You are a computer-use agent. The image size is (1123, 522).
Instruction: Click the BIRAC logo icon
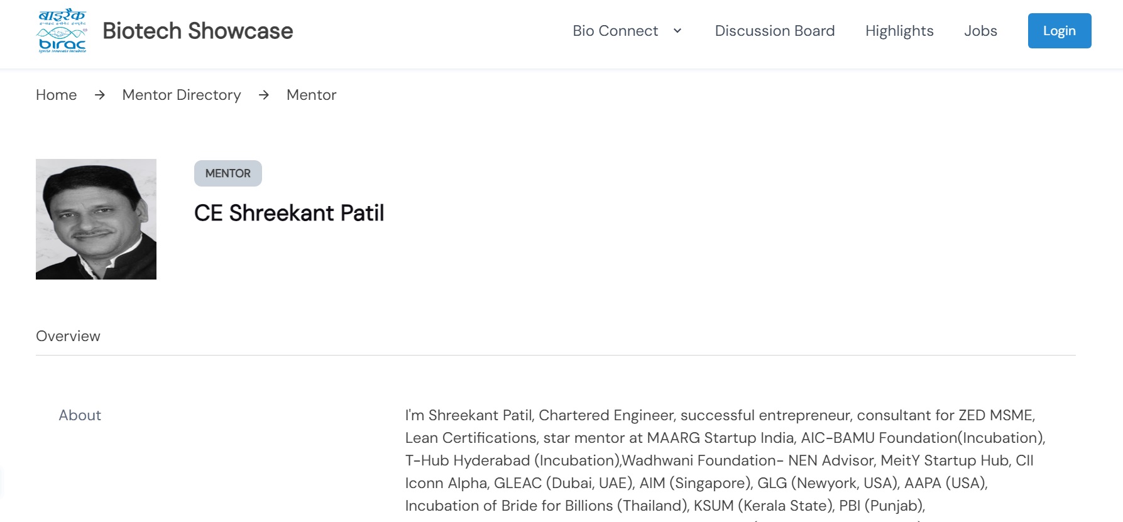pos(62,31)
